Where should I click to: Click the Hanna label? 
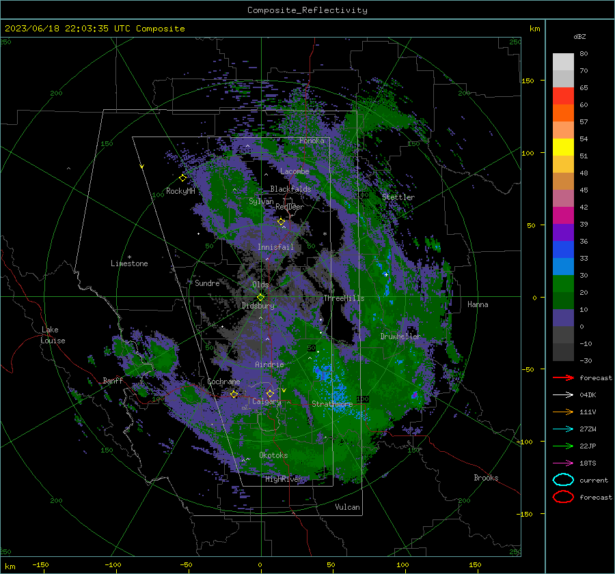(x=478, y=304)
